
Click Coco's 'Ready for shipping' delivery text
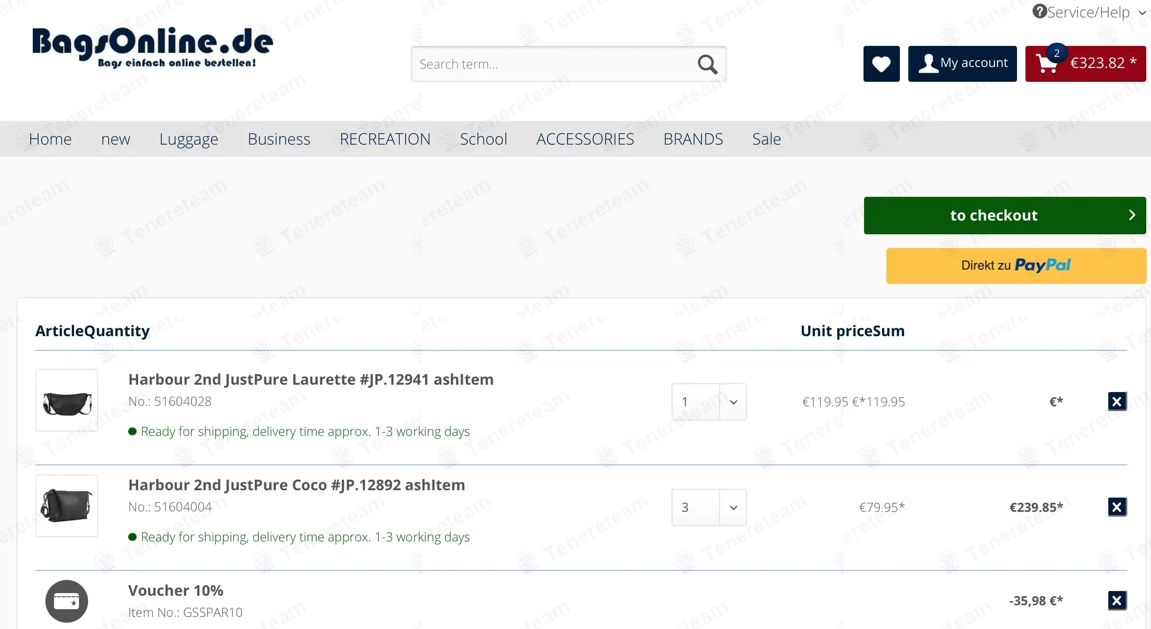(x=305, y=537)
